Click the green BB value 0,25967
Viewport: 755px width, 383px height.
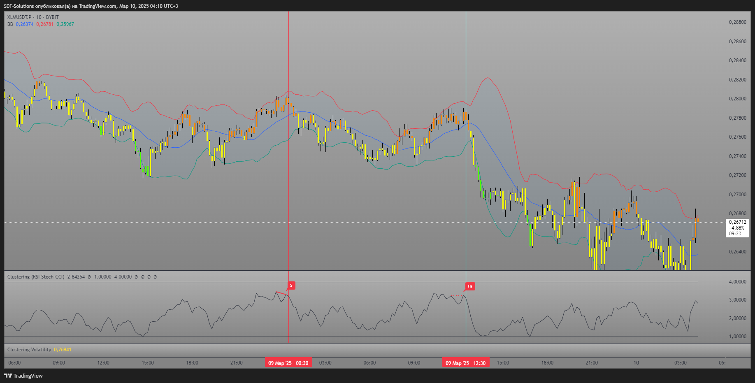(65, 24)
